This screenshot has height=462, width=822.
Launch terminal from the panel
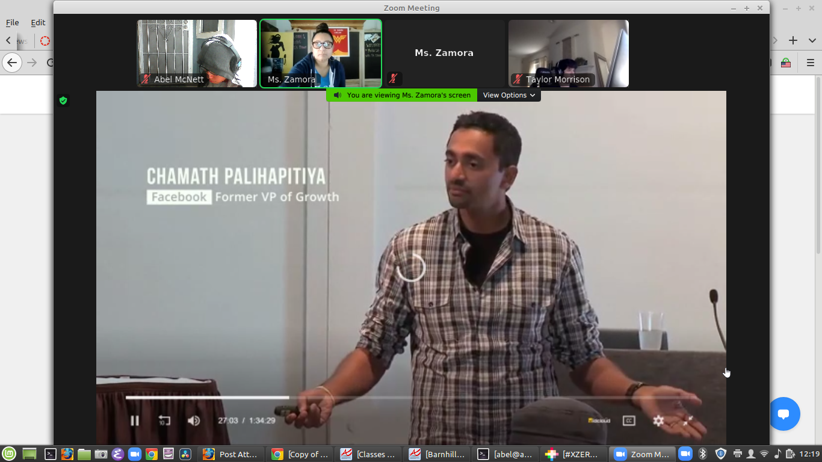point(51,454)
